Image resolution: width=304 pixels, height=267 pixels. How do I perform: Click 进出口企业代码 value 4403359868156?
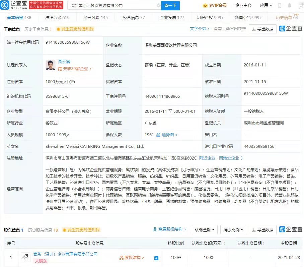point(259,147)
